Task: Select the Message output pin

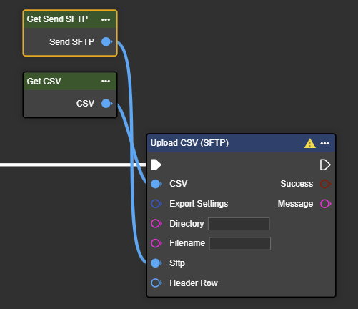Action: coord(326,204)
